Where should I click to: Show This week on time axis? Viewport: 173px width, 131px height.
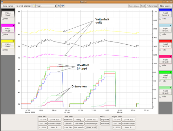tap(79, 123)
